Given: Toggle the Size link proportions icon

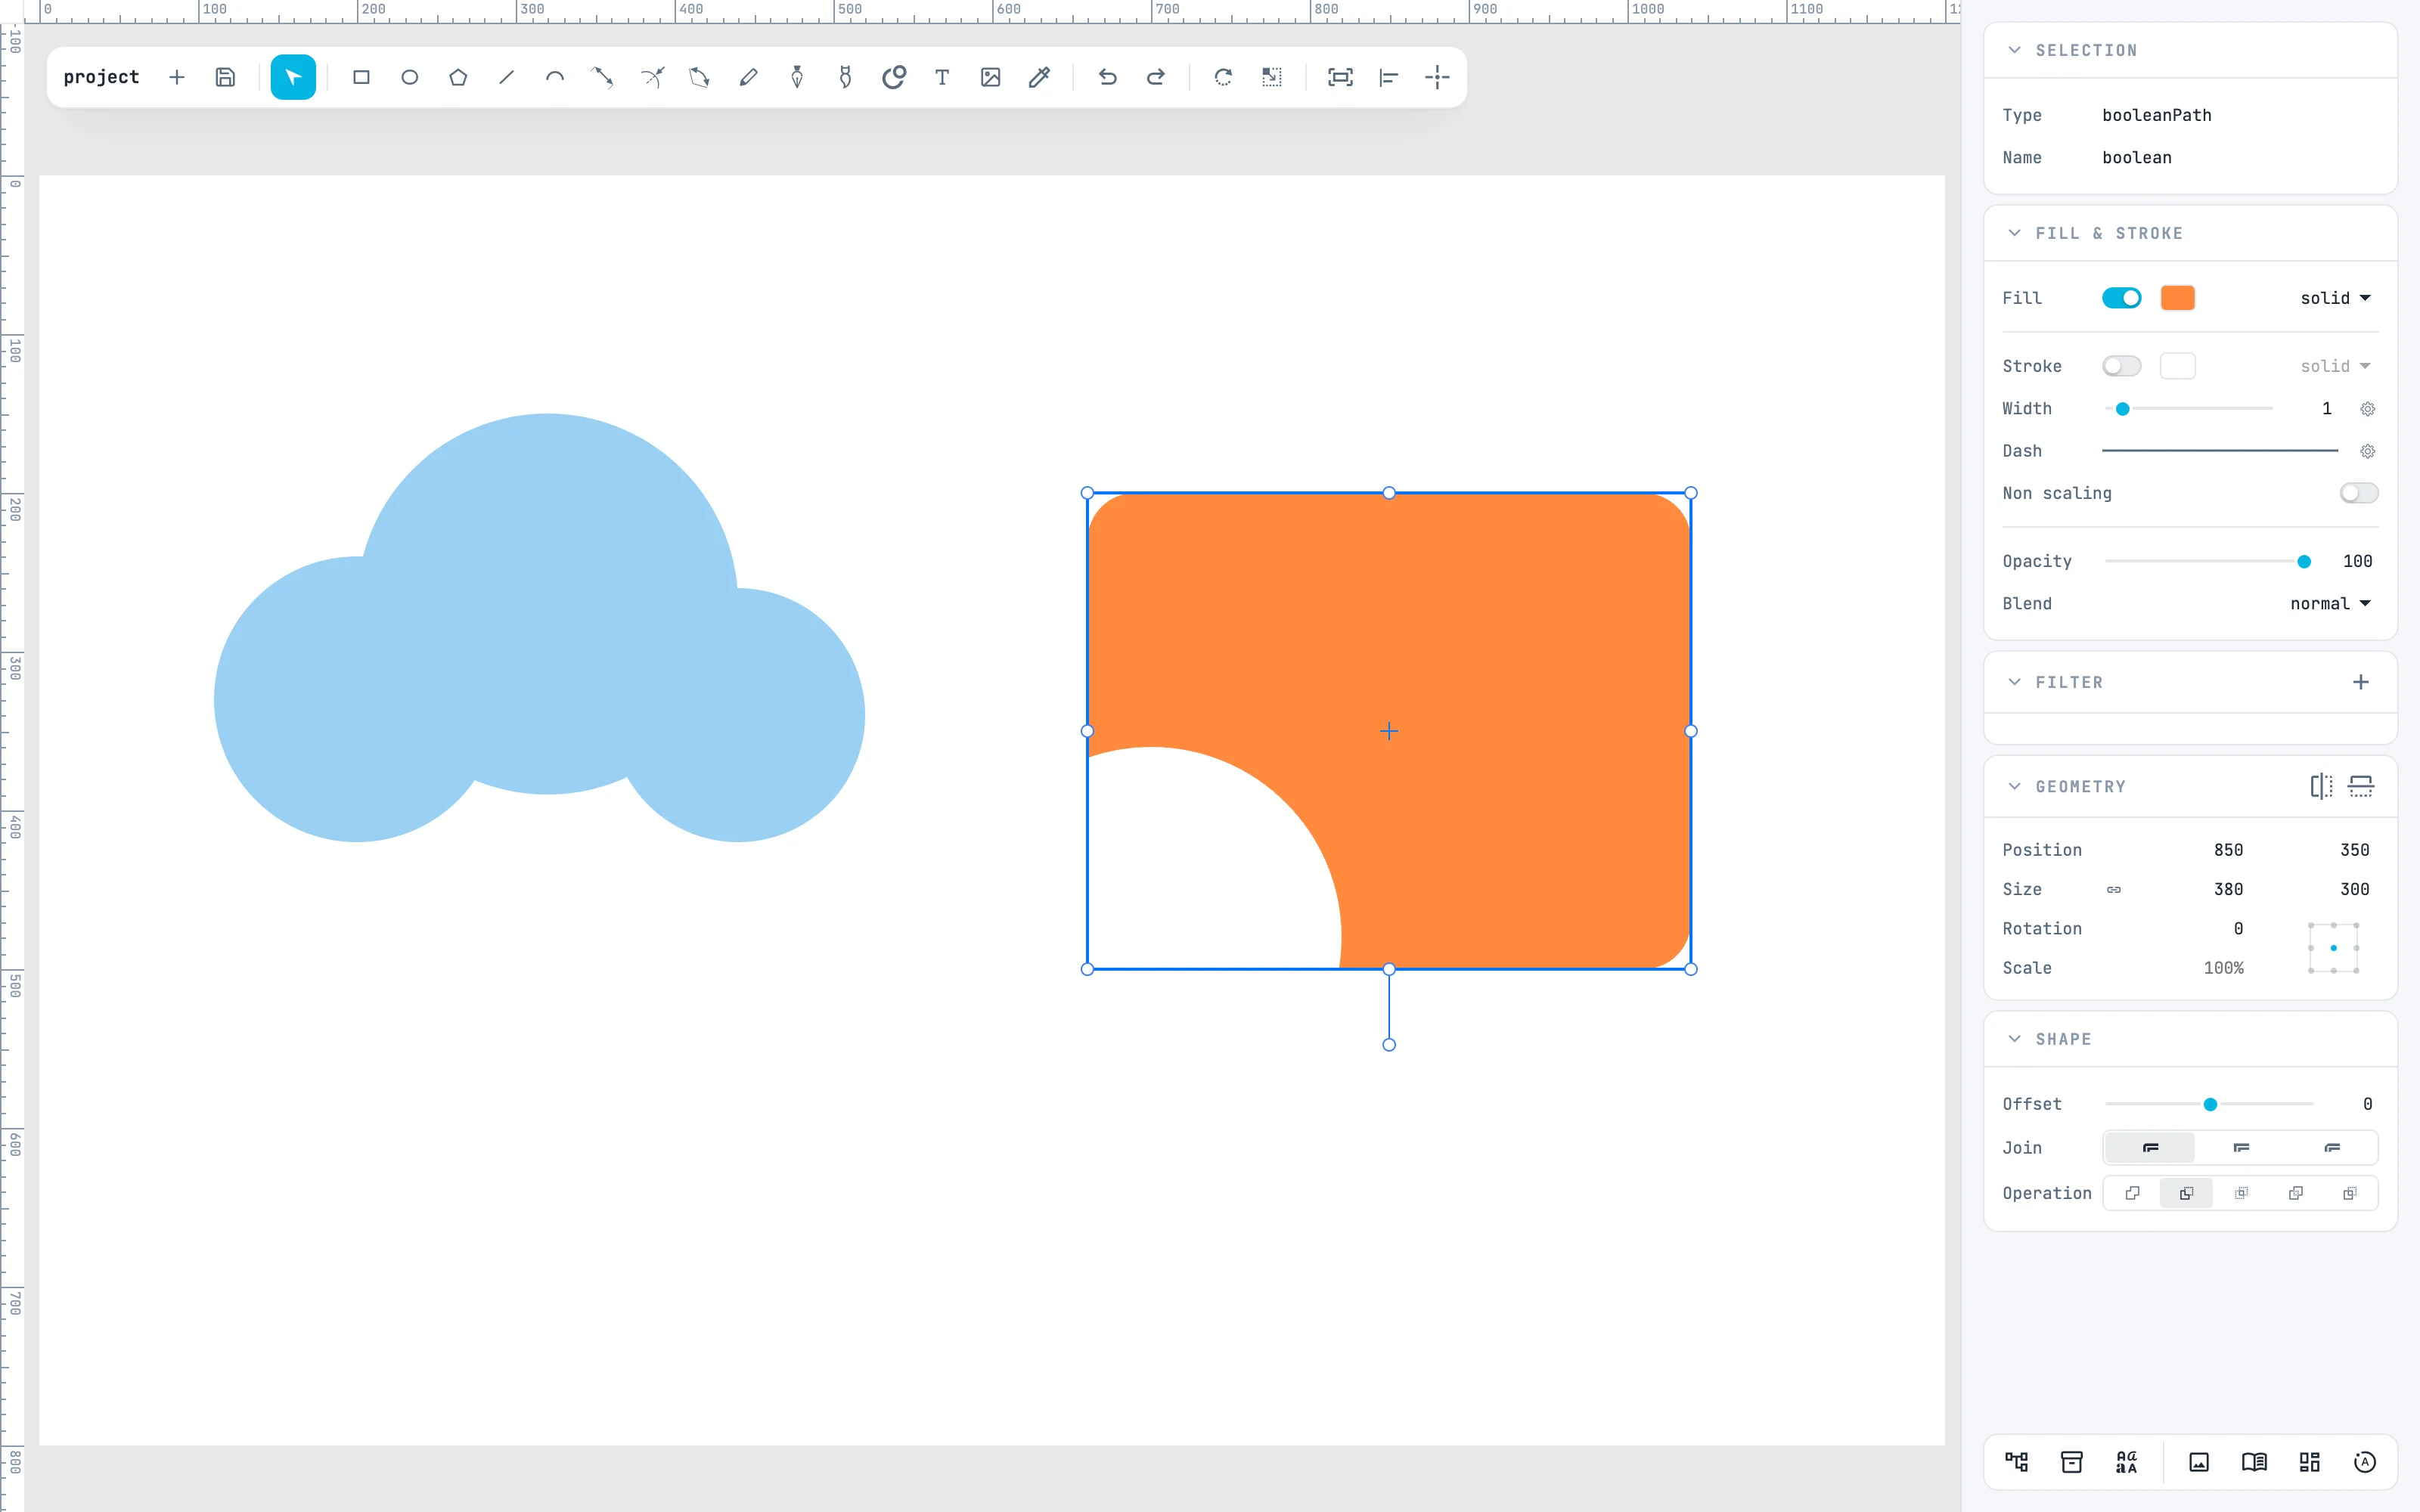Looking at the screenshot, I should [x=2114, y=889].
